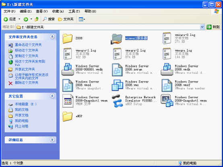
Task: Click My Computer in the status bar
Action: [188, 163]
